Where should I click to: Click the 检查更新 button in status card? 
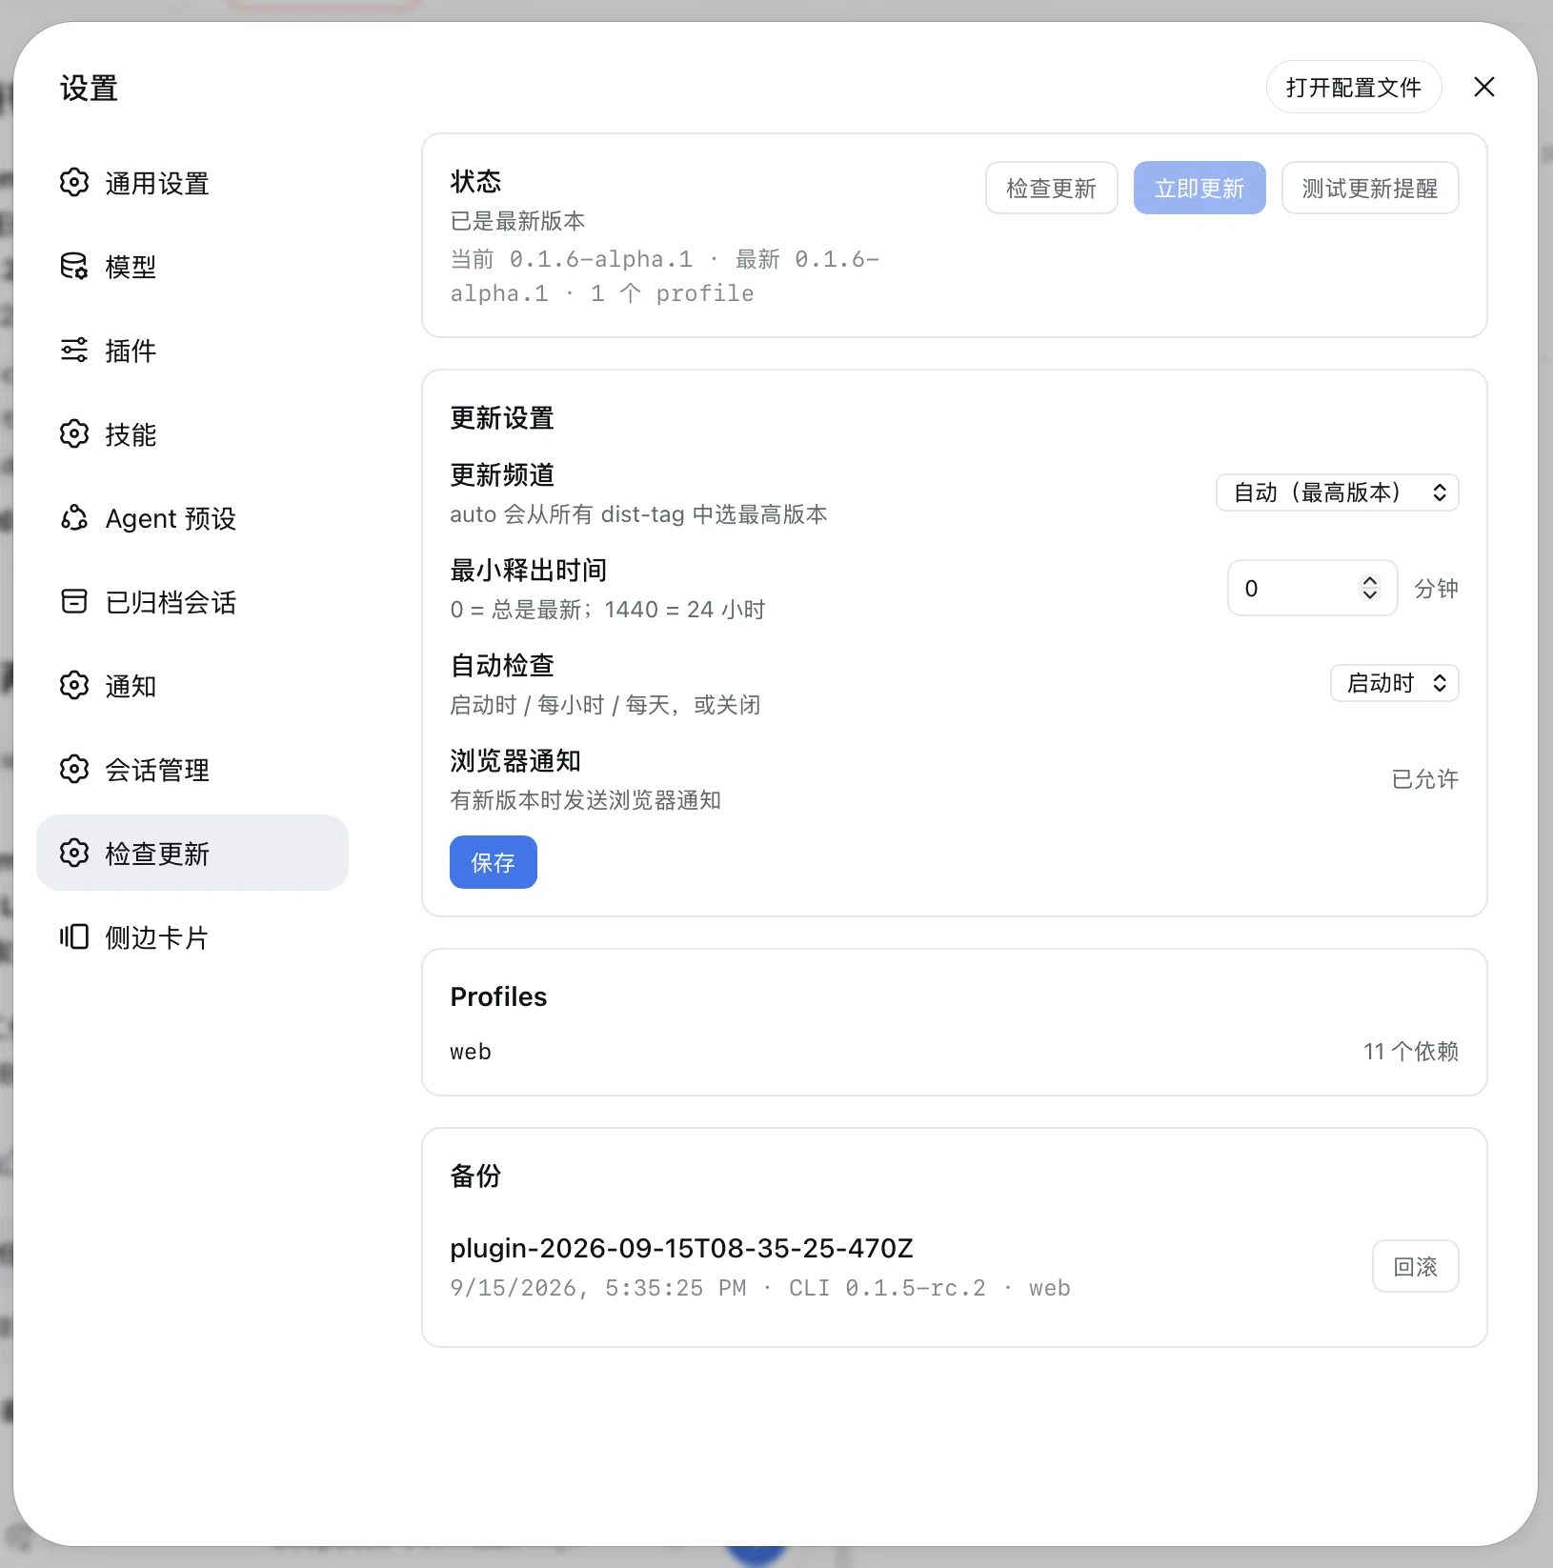pyautogui.click(x=1051, y=188)
